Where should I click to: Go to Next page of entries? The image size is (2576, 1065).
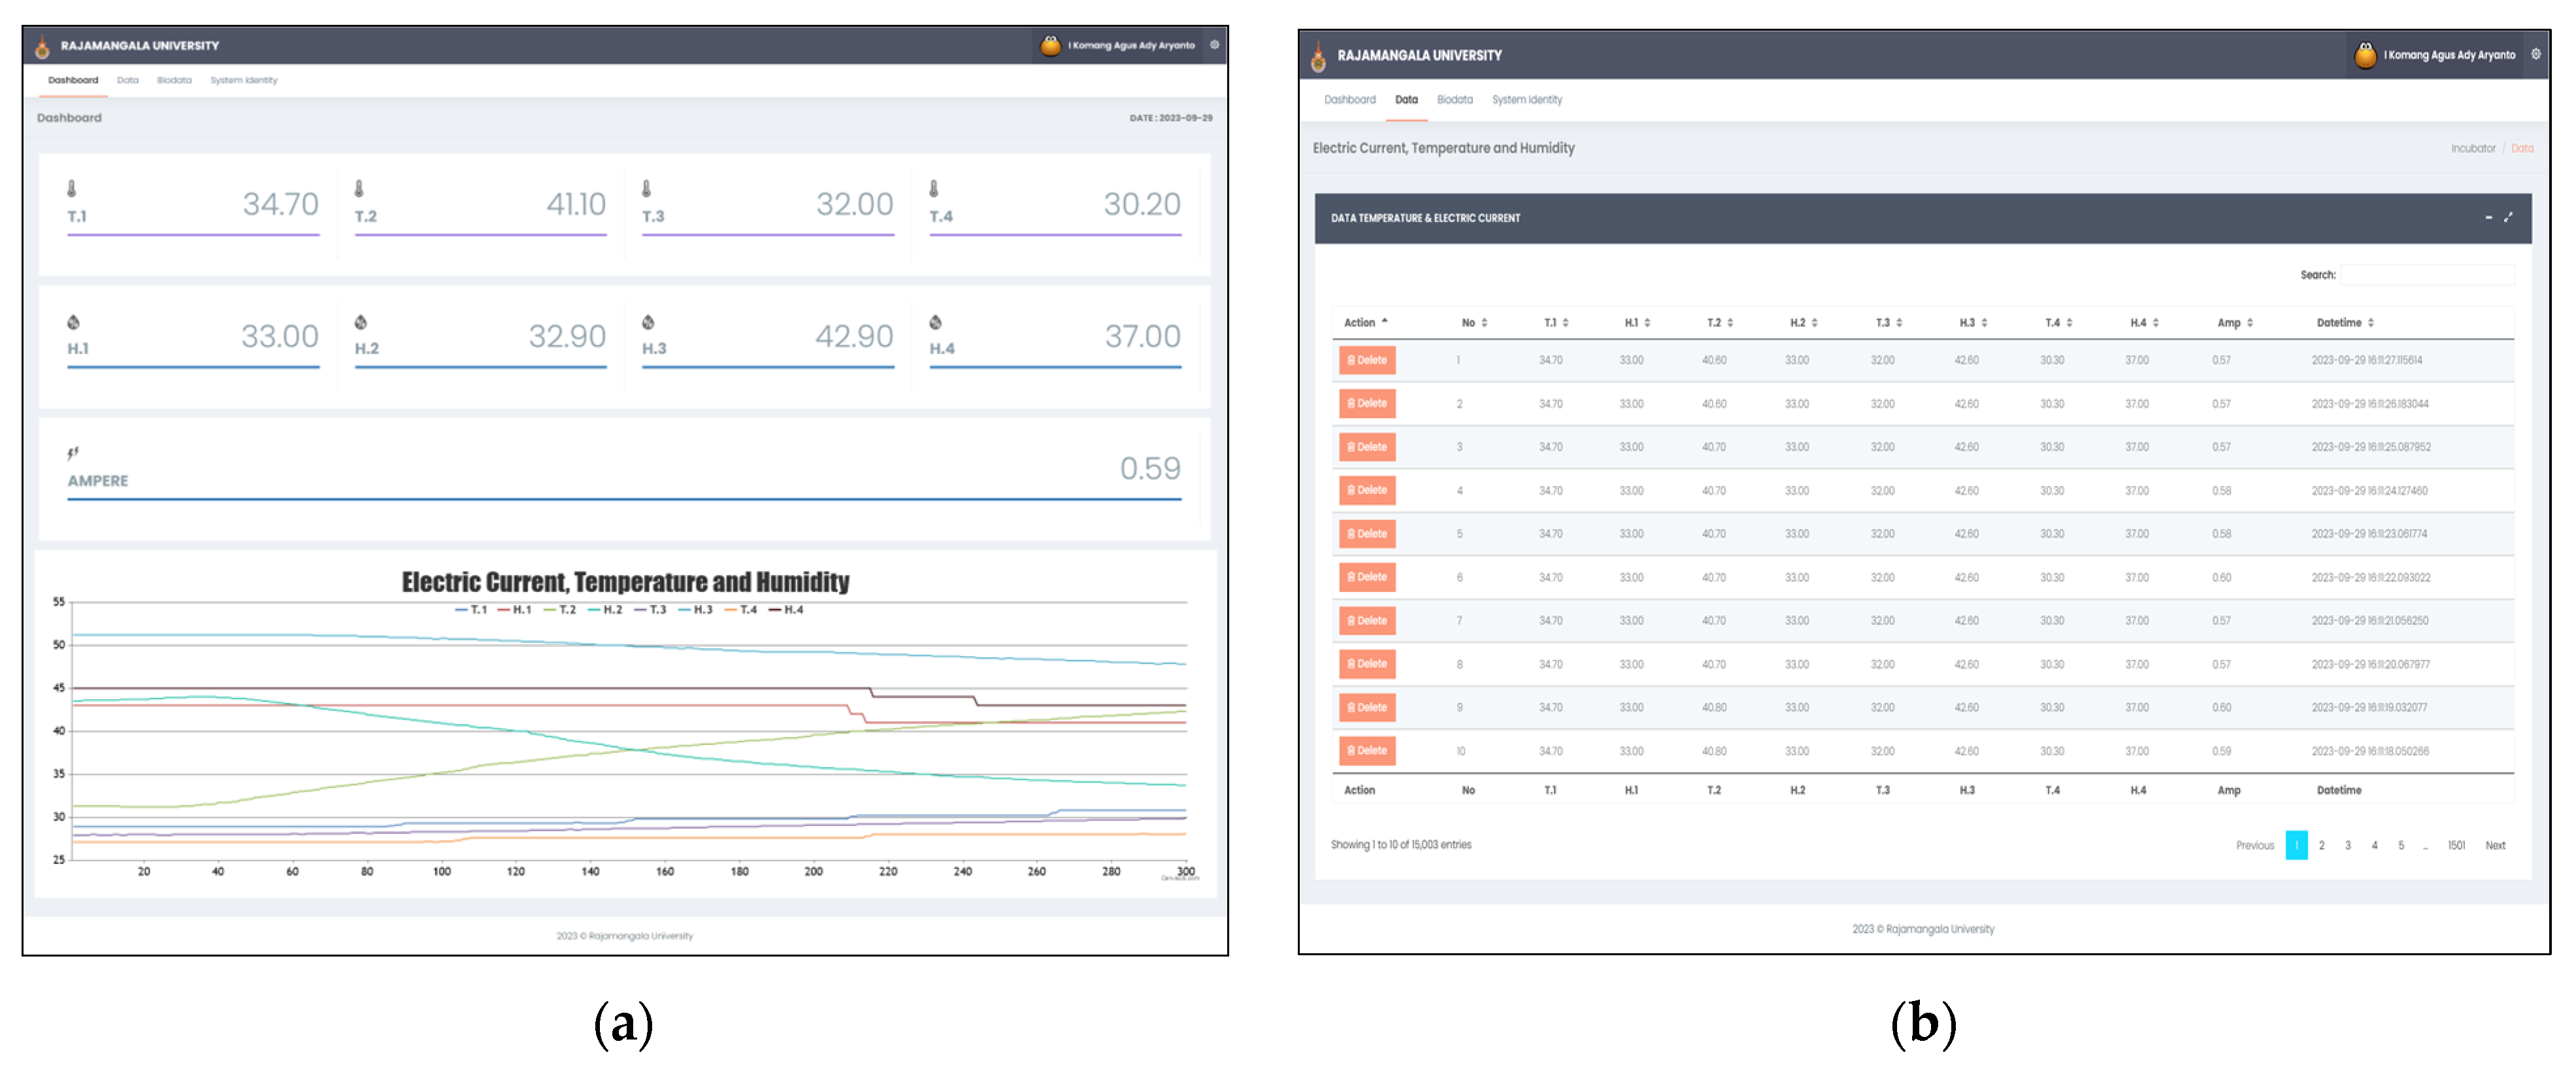coord(2495,846)
